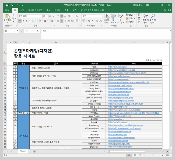Image resolution: width=175 pixels, height=160 pixels.
Task: Select the Sheet1 worksheet tab
Action: 23,151
